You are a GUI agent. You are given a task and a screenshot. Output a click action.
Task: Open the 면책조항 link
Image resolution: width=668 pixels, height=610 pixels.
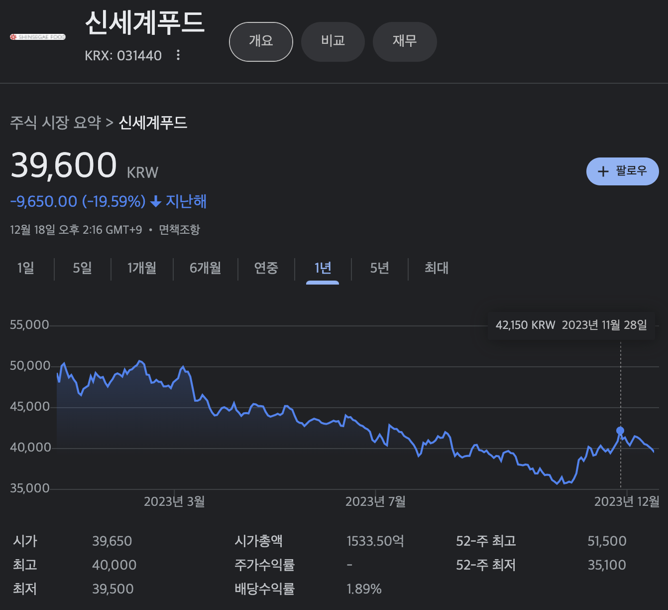[x=179, y=230]
